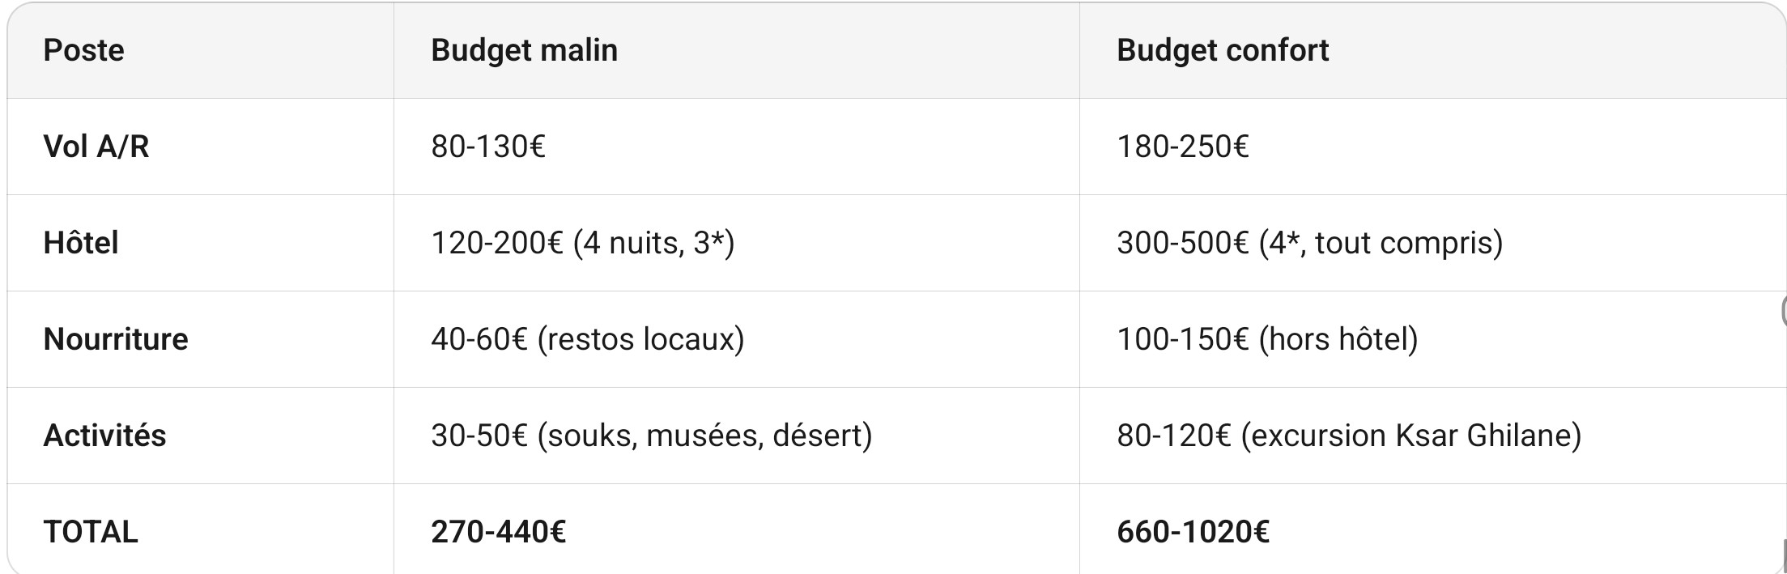Click the 30-50€ souks, musées, désert cell
This screenshot has width=1787, height=574.
pyautogui.click(x=651, y=436)
